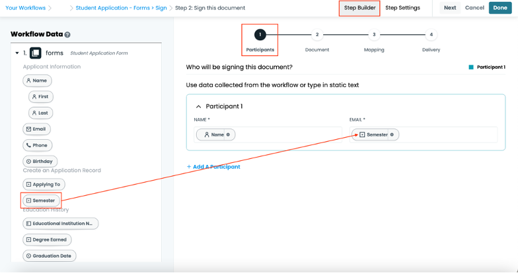Select the Graduation Date field chip
The width and height of the screenshot is (518, 273).
point(50,256)
